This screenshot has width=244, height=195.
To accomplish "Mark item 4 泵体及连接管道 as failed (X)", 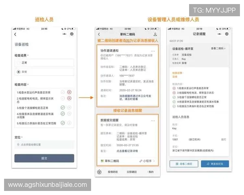I will pos(69,114).
